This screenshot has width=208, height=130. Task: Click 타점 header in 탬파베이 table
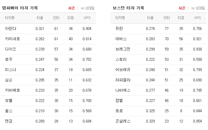tap(71, 18)
